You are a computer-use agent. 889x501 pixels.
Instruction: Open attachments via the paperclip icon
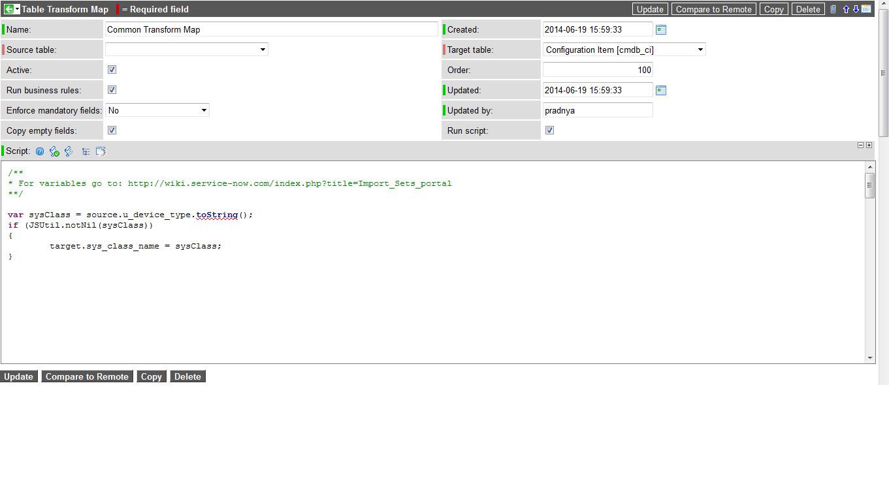tap(833, 8)
